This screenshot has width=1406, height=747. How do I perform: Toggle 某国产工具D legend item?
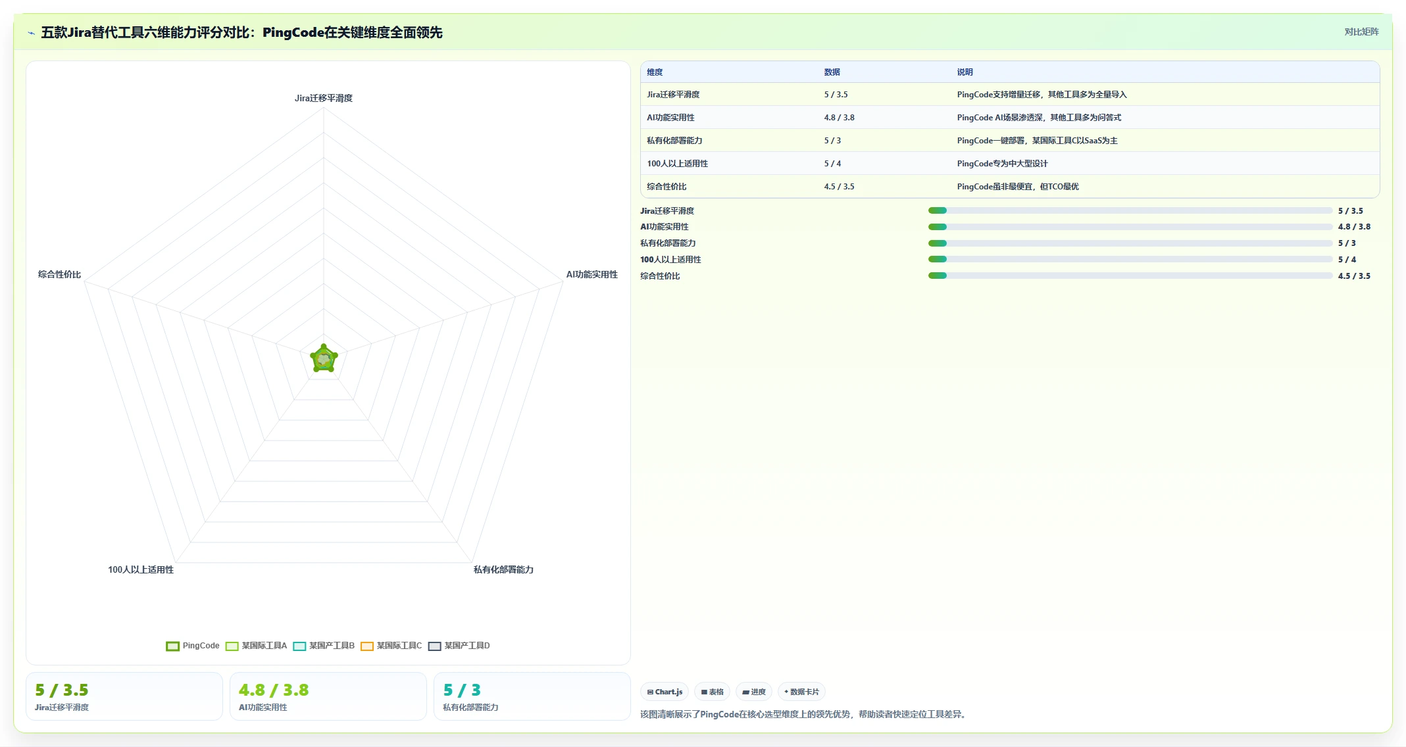click(459, 646)
